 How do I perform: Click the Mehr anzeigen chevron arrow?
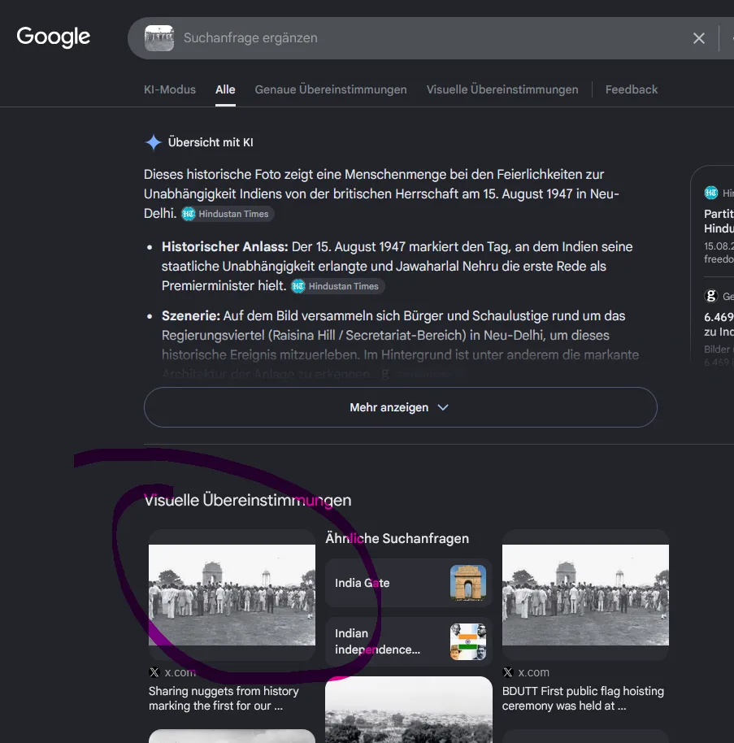(x=443, y=407)
